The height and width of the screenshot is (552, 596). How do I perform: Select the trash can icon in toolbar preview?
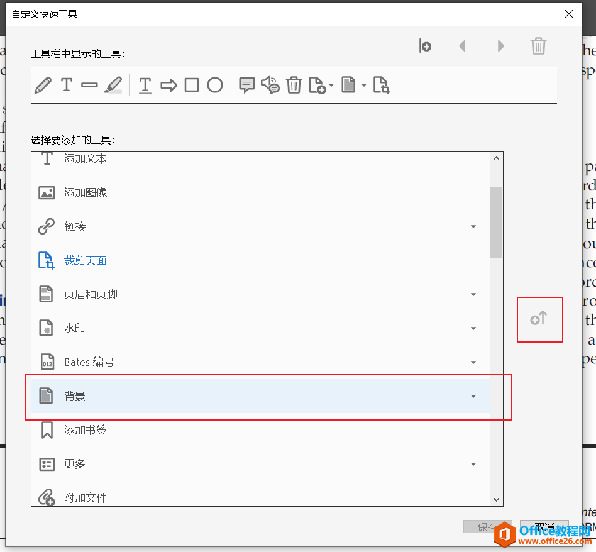(x=294, y=85)
